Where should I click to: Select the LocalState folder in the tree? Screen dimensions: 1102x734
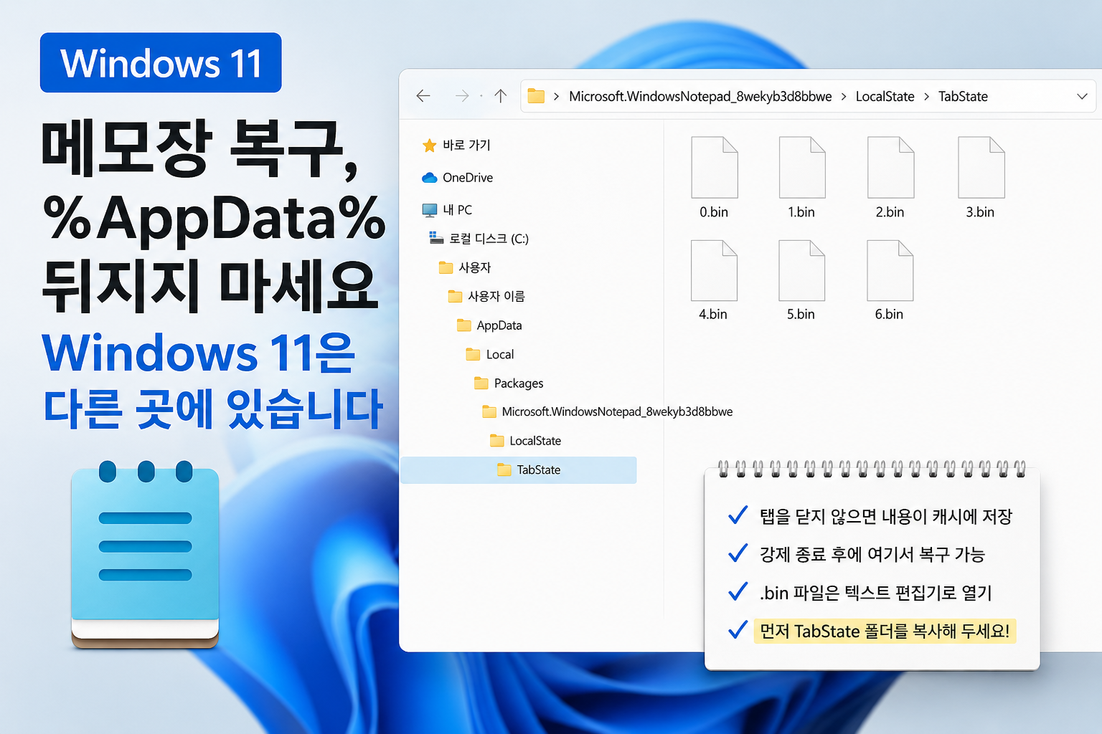pos(525,441)
